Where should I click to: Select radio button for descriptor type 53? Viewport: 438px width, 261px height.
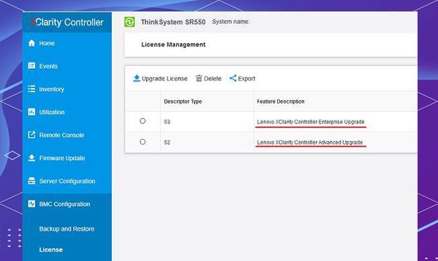coord(143,121)
